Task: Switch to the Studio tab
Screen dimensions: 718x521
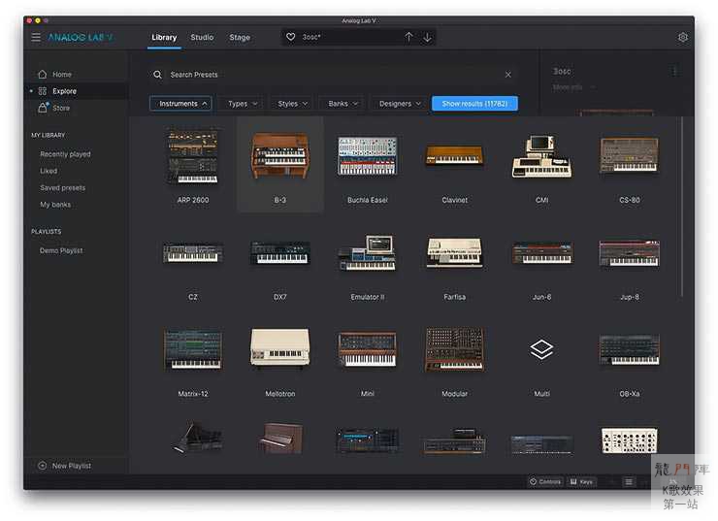Action: click(x=202, y=38)
